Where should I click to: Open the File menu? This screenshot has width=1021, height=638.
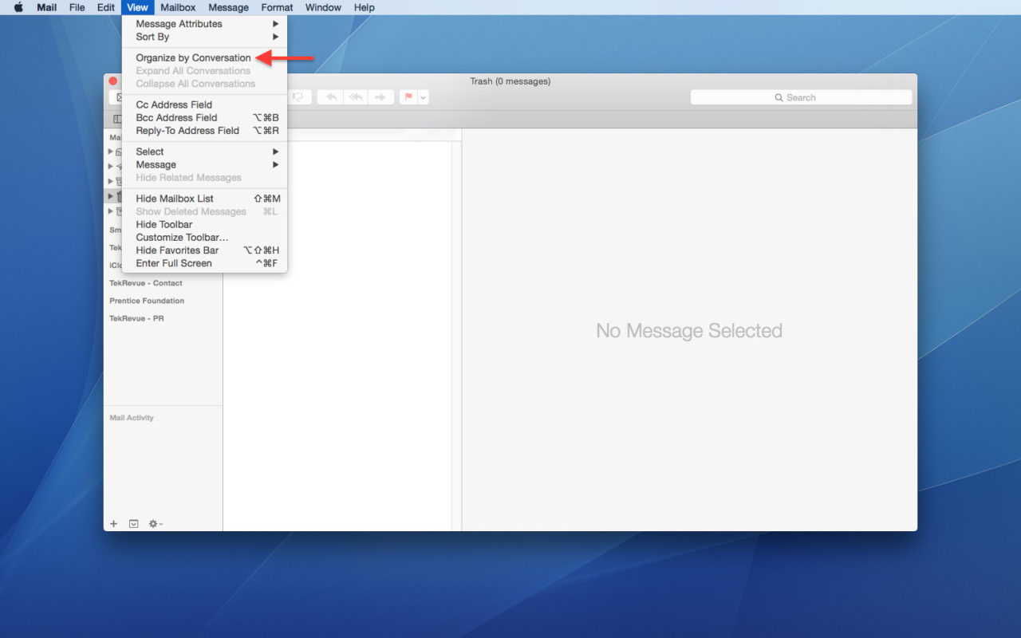tap(77, 7)
